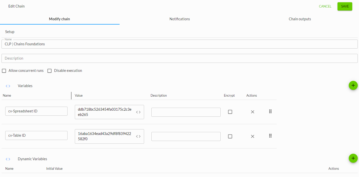Grab drag handle of cv-Spreadsheet ID row
The image size is (359, 177).
click(x=270, y=112)
